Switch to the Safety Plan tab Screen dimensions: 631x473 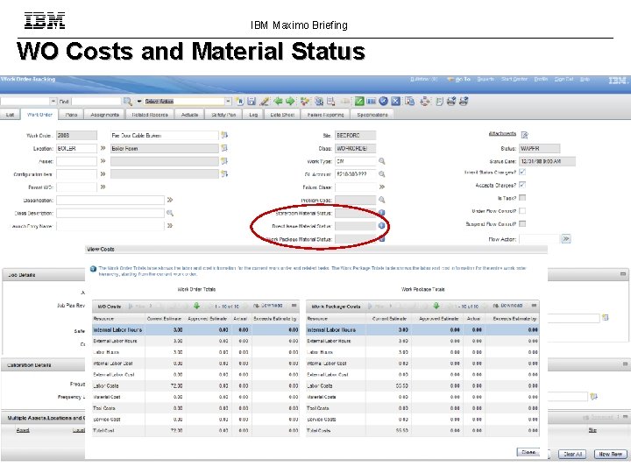[223, 115]
